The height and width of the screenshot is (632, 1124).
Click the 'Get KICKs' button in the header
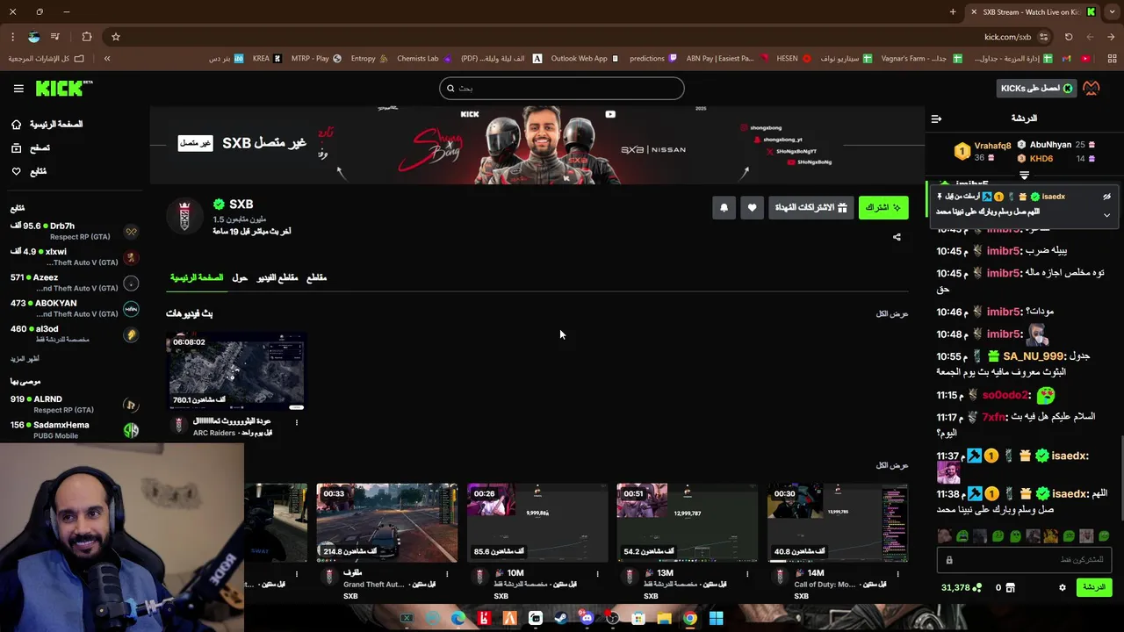[1037, 88]
